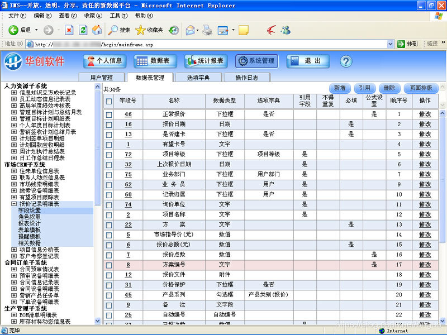Click the yellow note icon in toolbar
Screen dimensions: 447x335
point(243,30)
